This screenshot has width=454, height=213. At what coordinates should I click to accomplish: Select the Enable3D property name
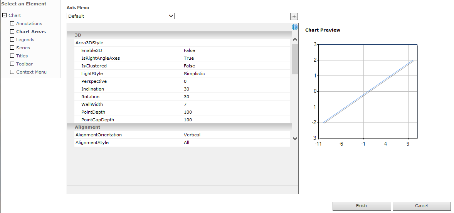[92, 50]
